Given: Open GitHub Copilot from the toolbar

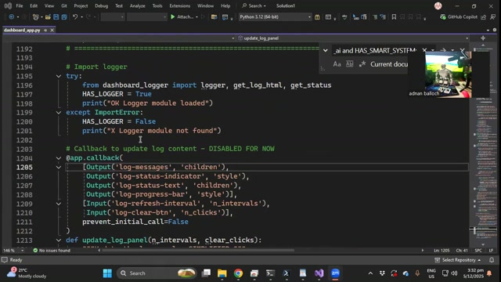Looking at the screenshot, I should [459, 16].
